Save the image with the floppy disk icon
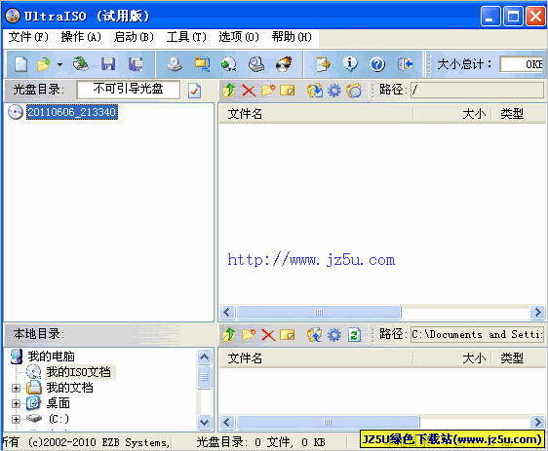The image size is (548, 451). click(108, 64)
